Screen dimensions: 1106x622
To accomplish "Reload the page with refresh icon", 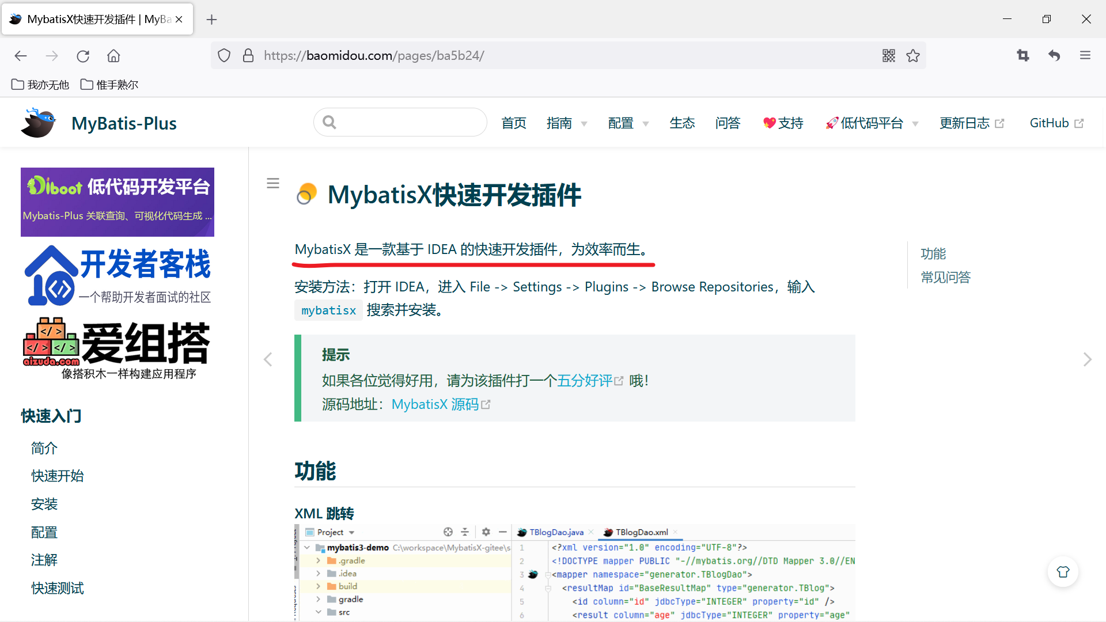I will tap(83, 56).
